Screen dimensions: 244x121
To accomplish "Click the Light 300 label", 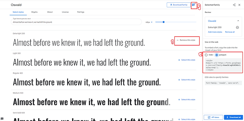I will 17,53.
